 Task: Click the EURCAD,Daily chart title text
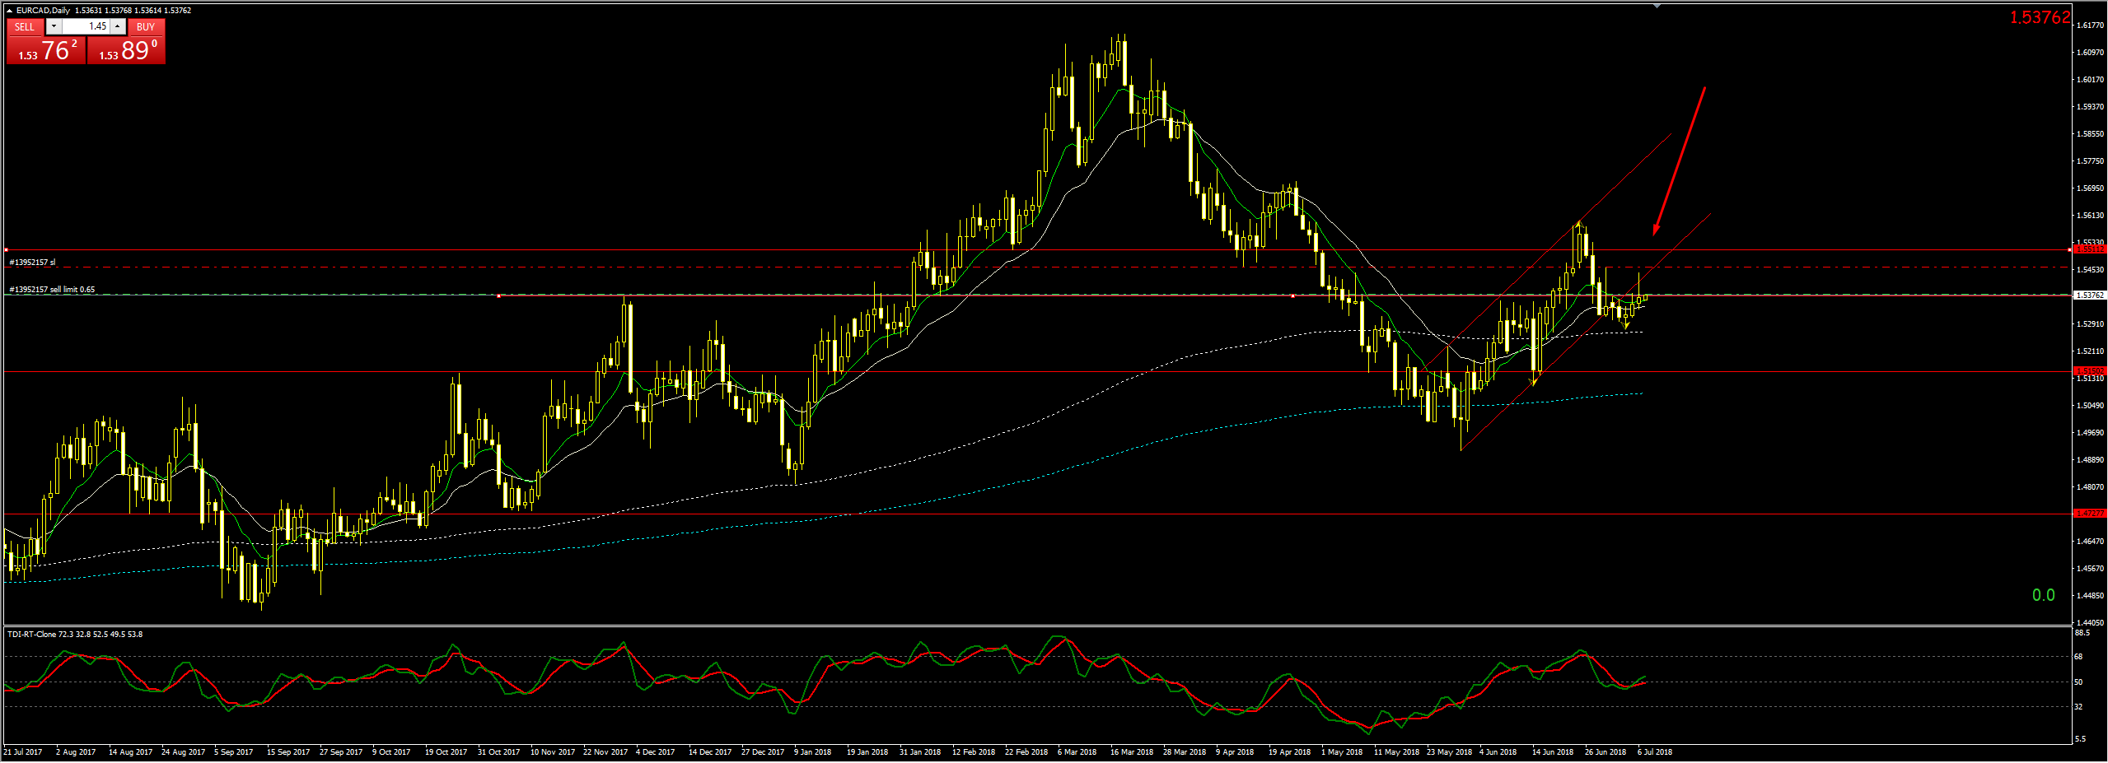click(x=43, y=11)
